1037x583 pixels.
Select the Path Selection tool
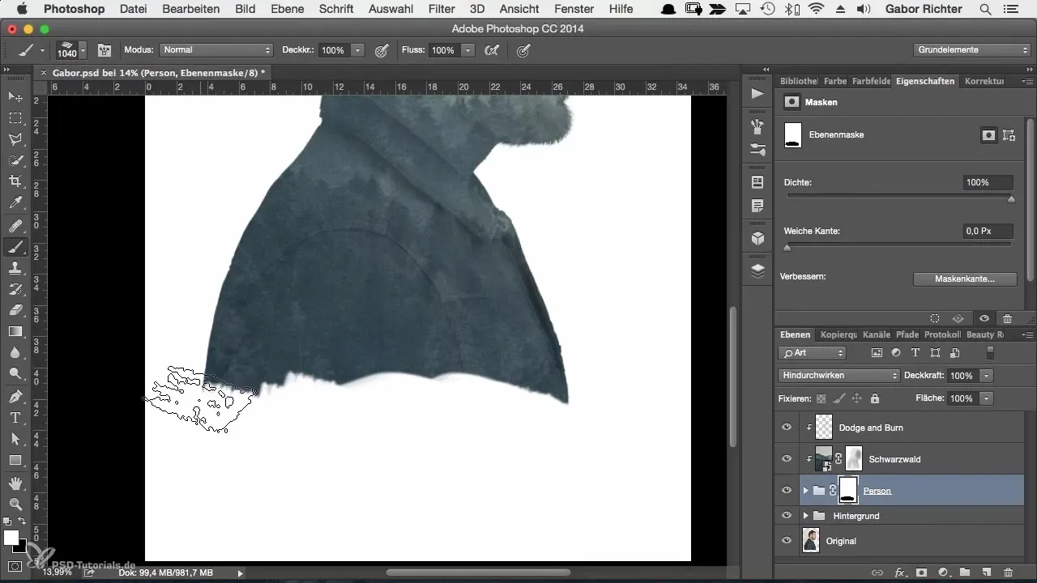pyautogui.click(x=15, y=439)
